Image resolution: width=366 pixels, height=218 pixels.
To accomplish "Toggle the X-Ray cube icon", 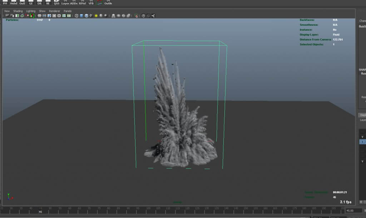I will pyautogui.click(x=144, y=16).
